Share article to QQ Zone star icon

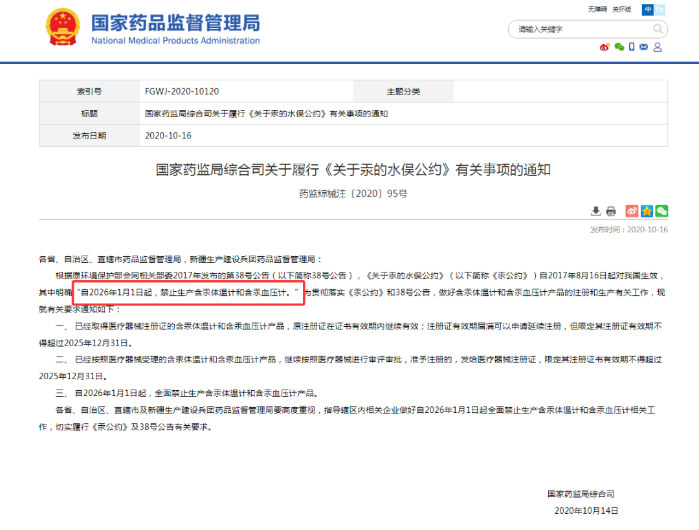647,211
